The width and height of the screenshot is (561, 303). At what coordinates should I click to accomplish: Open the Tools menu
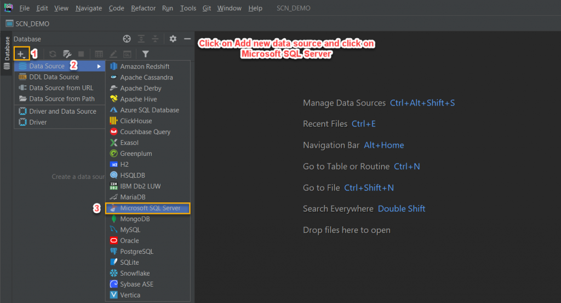click(188, 8)
